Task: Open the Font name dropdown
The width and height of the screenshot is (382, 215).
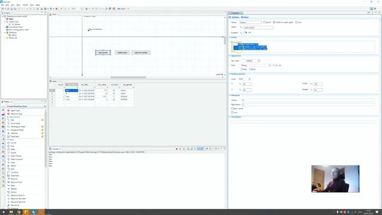Action: coord(256,65)
